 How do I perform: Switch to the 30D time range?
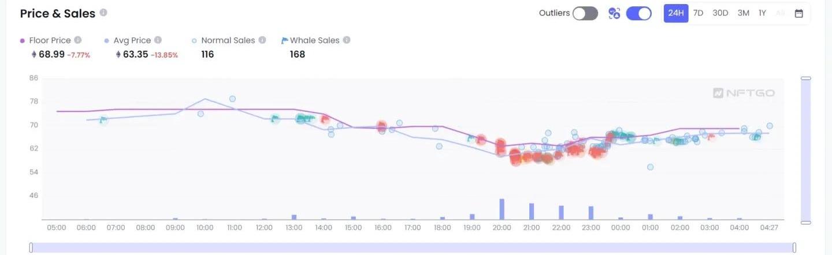720,13
